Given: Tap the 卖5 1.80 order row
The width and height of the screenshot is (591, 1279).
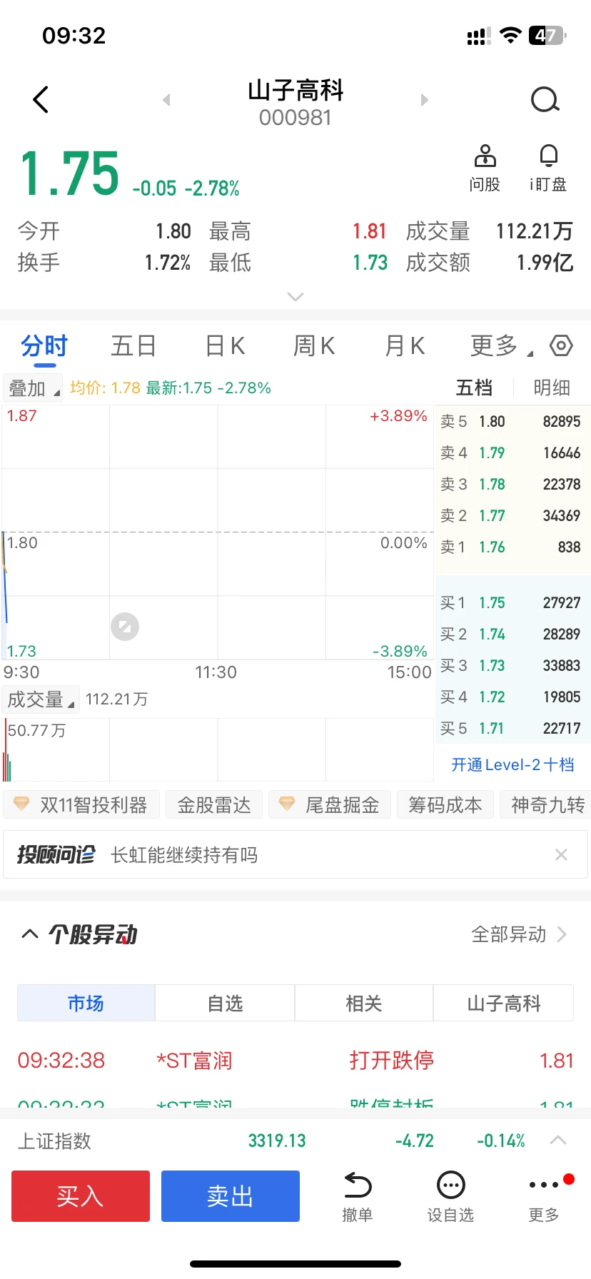Looking at the screenshot, I should [x=512, y=422].
